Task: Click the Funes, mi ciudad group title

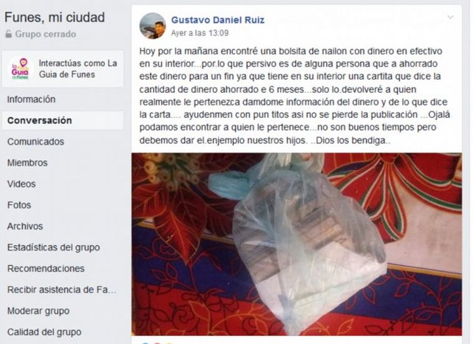Action: tap(55, 17)
